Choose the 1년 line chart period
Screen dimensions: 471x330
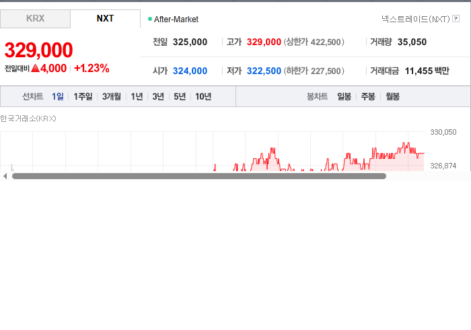click(137, 96)
